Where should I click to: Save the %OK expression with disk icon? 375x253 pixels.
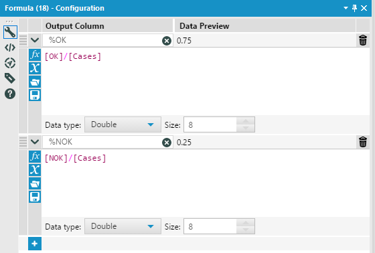point(35,95)
